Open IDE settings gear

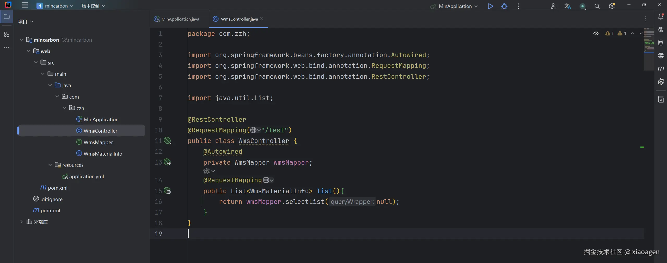612,6
